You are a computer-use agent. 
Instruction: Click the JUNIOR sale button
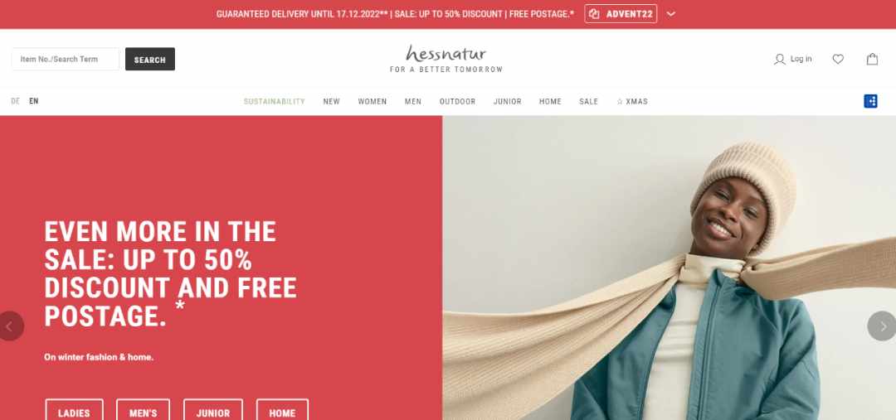pos(213,410)
